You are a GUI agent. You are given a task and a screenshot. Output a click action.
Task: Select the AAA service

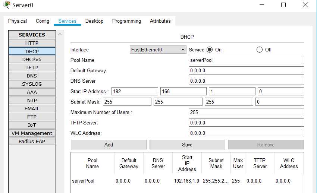32,92
